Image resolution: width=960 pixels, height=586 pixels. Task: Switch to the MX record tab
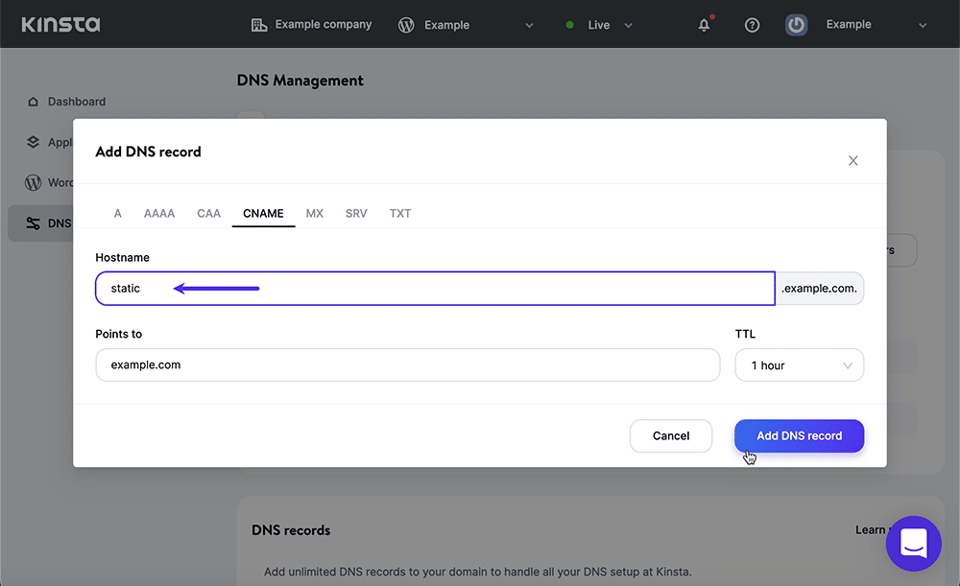[x=314, y=213]
